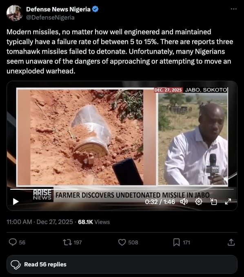Open the Defense News Nigeria profile avatar
The image size is (244, 277).
15,13
